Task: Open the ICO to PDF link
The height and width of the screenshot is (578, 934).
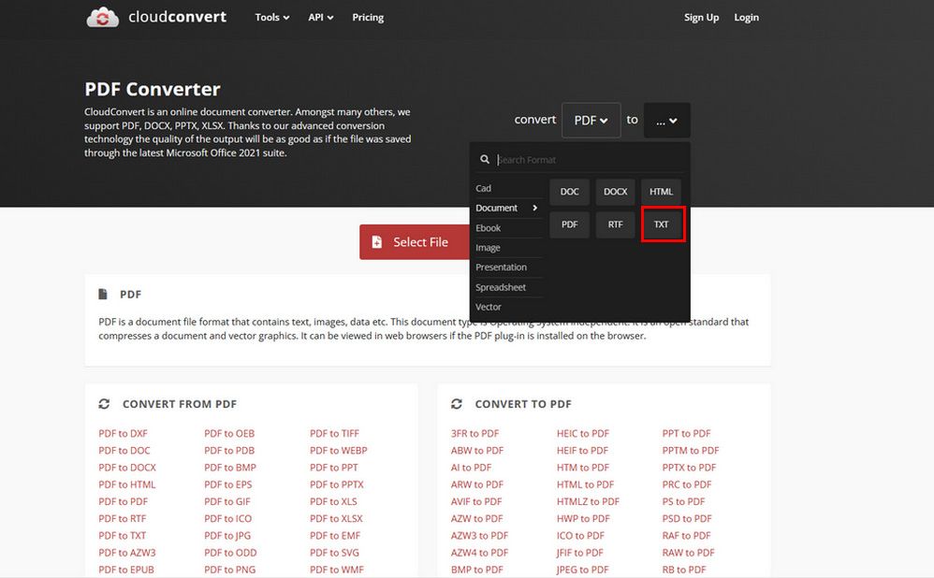Action: click(580, 536)
